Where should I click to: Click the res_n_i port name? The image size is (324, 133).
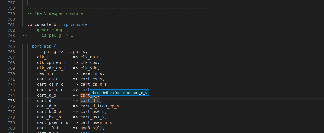pos(45,73)
